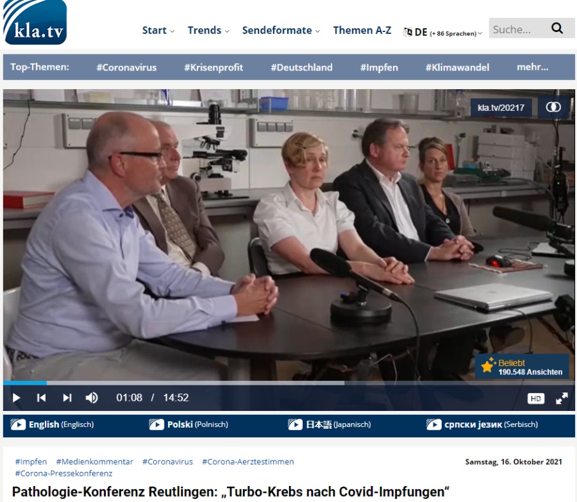Mute the video volume
Viewport: 577px width, 502px height.
tap(92, 397)
